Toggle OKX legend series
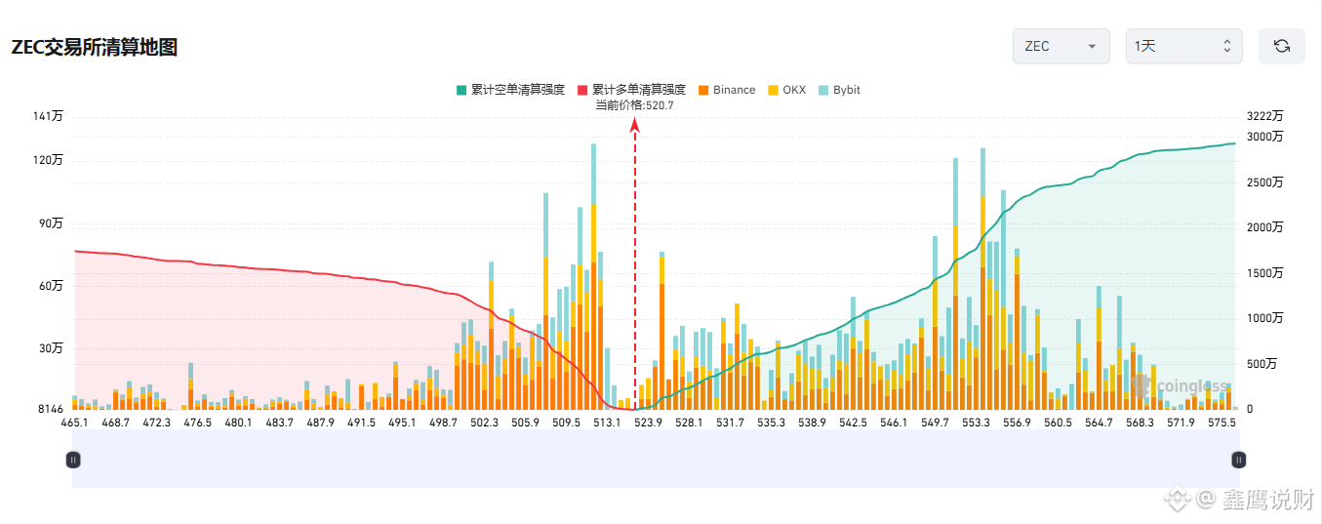Image resolution: width=1322 pixels, height=524 pixels. tap(787, 90)
